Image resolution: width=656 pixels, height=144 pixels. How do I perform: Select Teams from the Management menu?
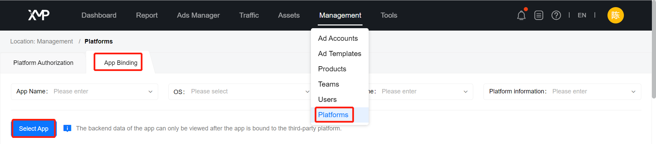(x=328, y=84)
